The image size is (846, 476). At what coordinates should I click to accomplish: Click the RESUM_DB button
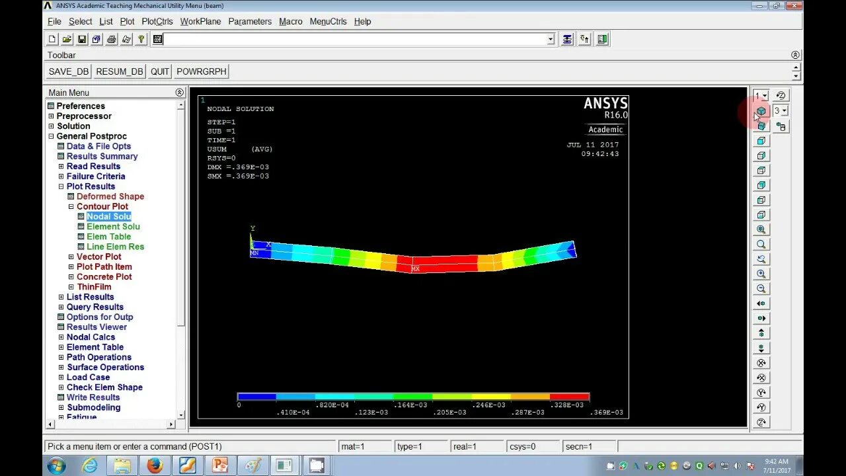(x=120, y=71)
